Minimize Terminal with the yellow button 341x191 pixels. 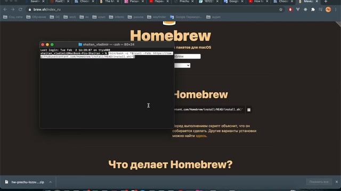pyautogui.click(x=47, y=45)
